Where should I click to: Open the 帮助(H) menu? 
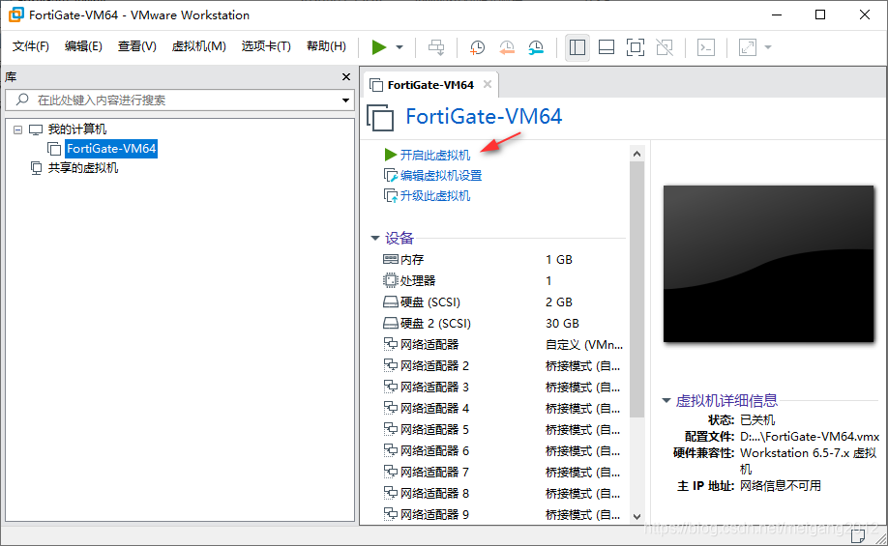[326, 46]
